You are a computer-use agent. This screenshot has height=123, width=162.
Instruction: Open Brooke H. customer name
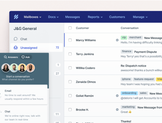pos(82,110)
